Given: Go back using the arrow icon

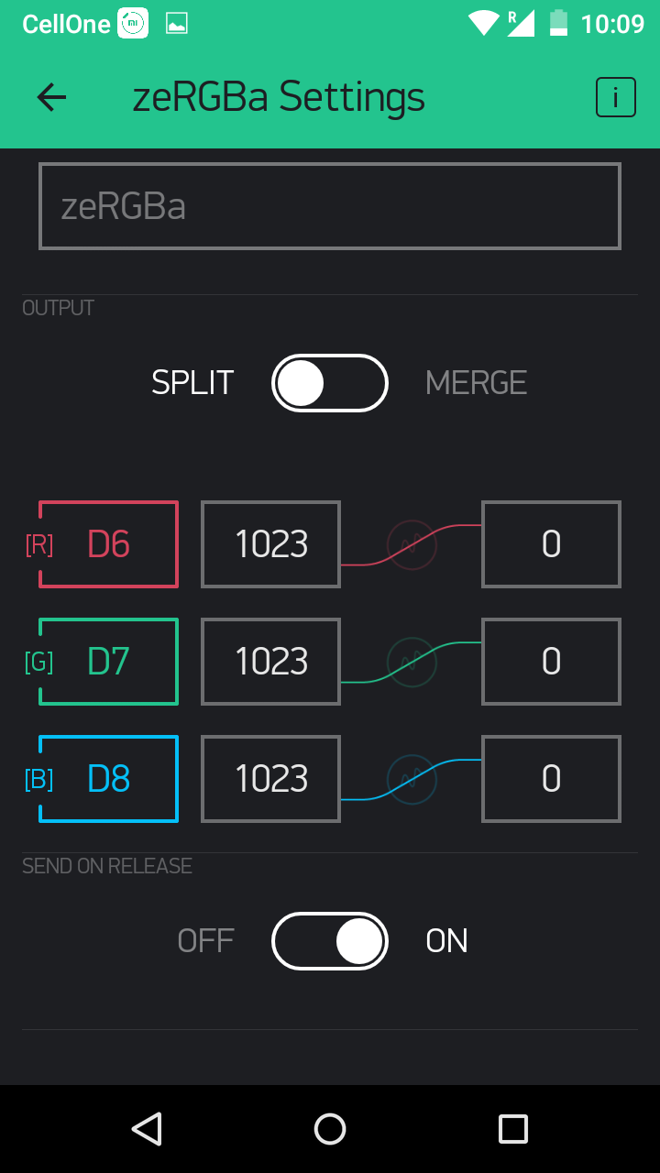Looking at the screenshot, I should pos(51,97).
